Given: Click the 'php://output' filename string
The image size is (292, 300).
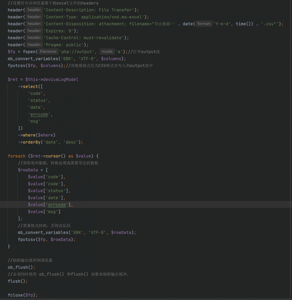Looking at the screenshot, I should click(x=77, y=52).
